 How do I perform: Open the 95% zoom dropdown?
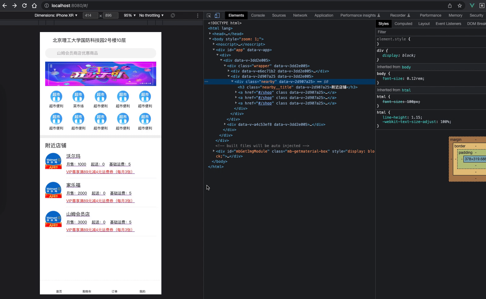(x=130, y=15)
